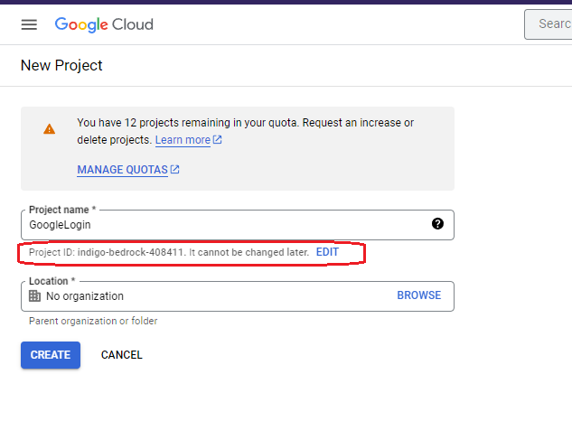
Task: Click the Location field showing No organization
Action: [208, 296]
